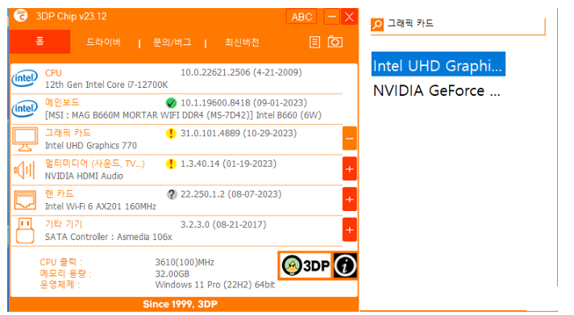This screenshot has width=574, height=315.
Task: Click the camera screenshot icon
Action: click(x=335, y=42)
